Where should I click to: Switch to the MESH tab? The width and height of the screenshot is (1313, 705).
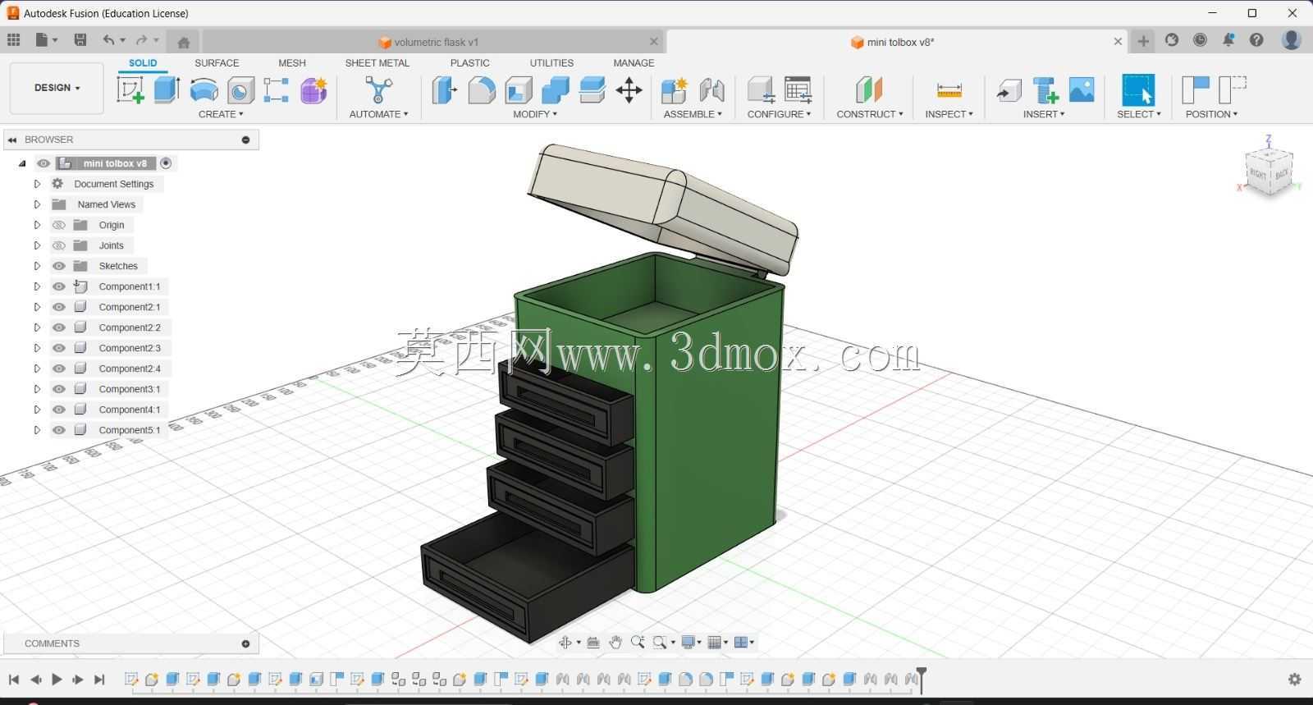[x=292, y=63]
